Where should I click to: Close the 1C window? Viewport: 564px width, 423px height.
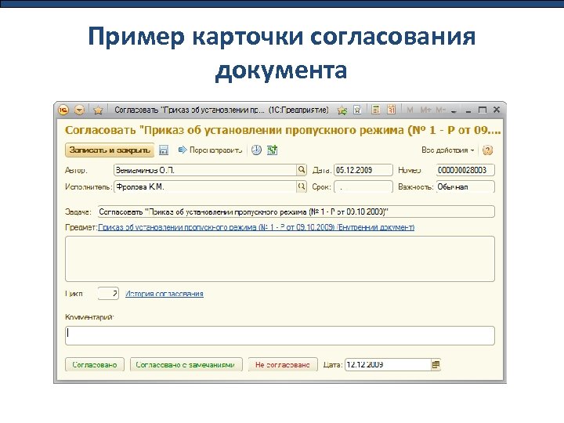pyautogui.click(x=497, y=110)
